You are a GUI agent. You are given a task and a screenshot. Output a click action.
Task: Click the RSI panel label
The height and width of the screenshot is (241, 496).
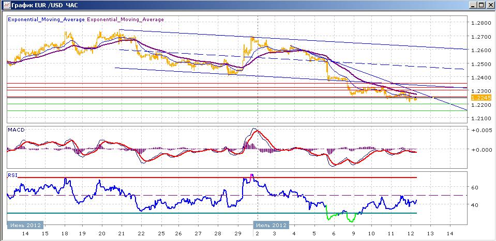pyautogui.click(x=12, y=175)
